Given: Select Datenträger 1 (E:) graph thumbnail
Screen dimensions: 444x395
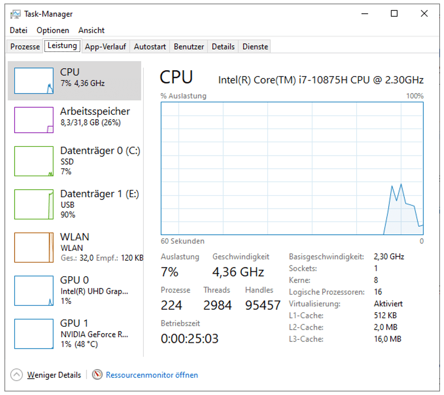Looking at the screenshot, I should (34, 204).
